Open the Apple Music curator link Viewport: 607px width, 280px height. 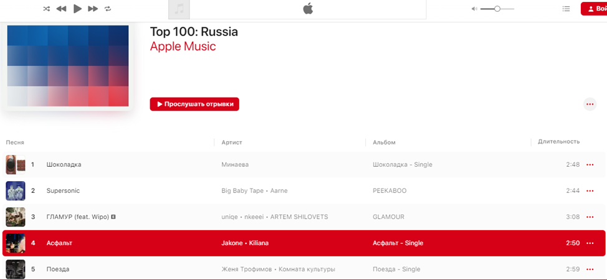coord(183,47)
